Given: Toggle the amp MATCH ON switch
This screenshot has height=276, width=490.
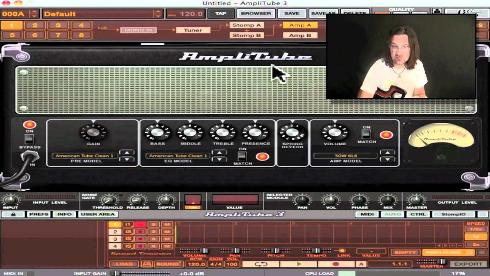Looking at the screenshot, I should point(366,134).
